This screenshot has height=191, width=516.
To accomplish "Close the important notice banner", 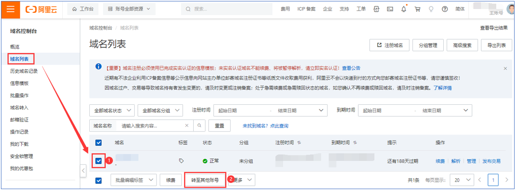I will [505, 68].
